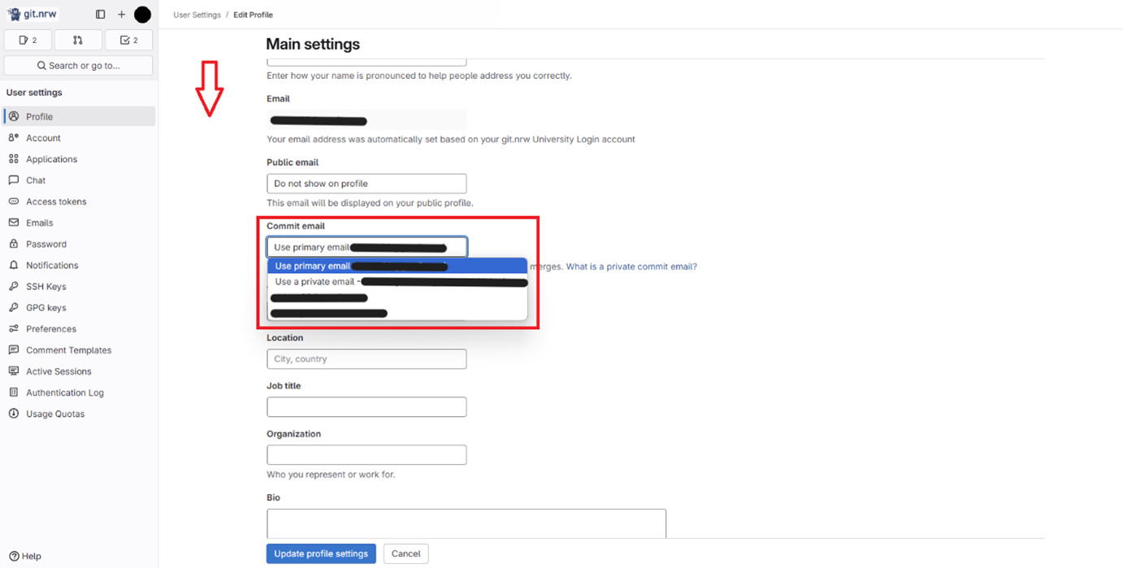Open Preferences from the sidebar menu
The image size is (1123, 568).
51,328
